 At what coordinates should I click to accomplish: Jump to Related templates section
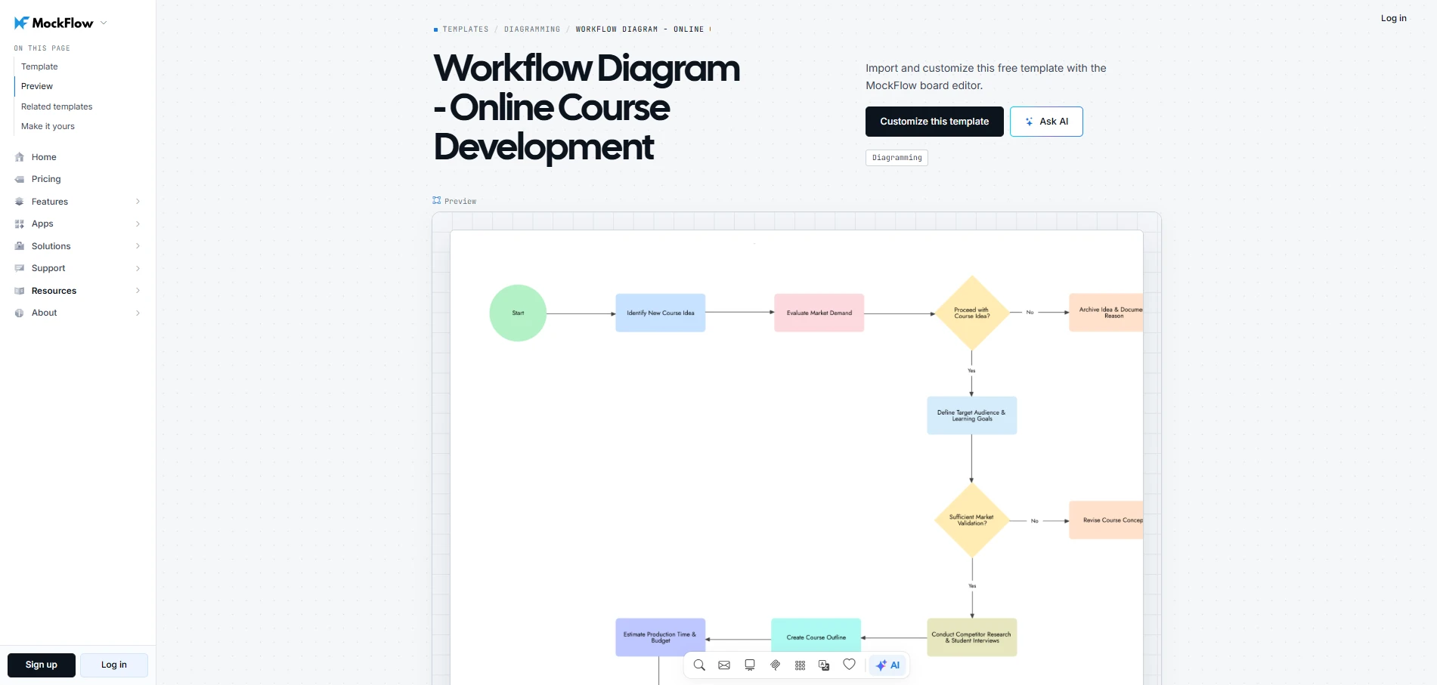[57, 106]
